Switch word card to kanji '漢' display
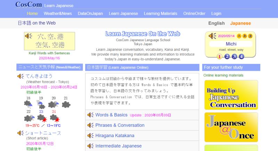The image size is (278, 151). pyautogui.click(x=250, y=36)
